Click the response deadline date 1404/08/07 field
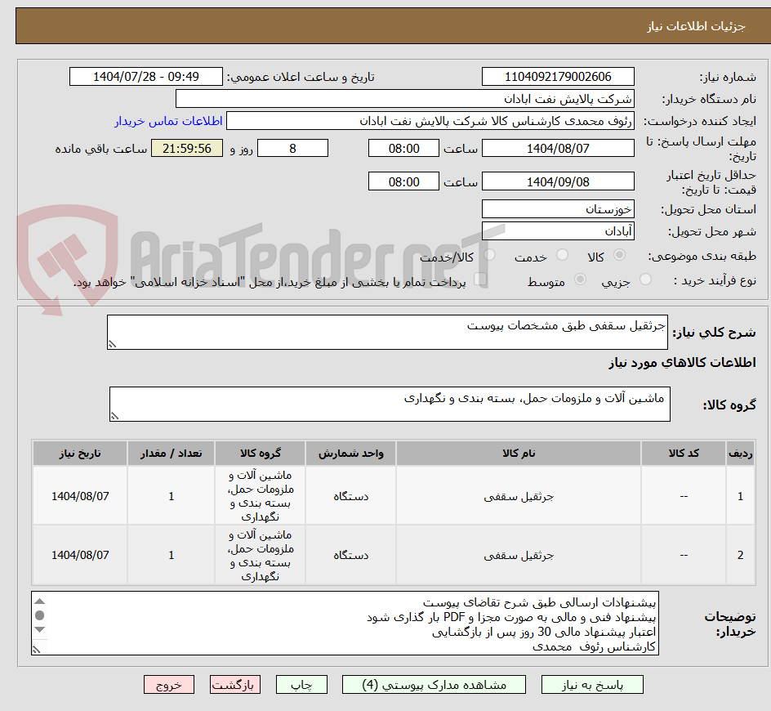The image size is (771, 711). [x=558, y=148]
